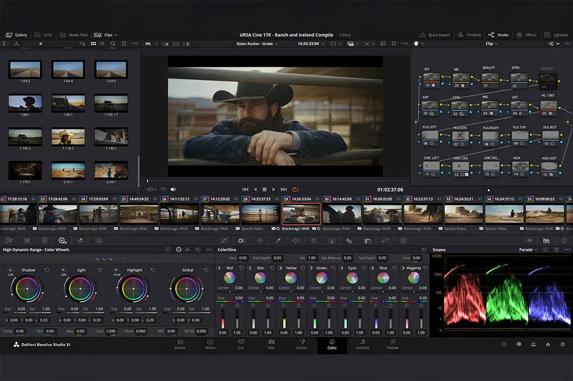Viewport: 573px width, 381px height.
Task: Open the viewer zoom percentage dropdown
Action: [x=151, y=43]
